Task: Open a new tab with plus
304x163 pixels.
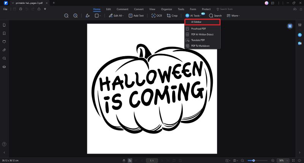Action: (54, 3)
